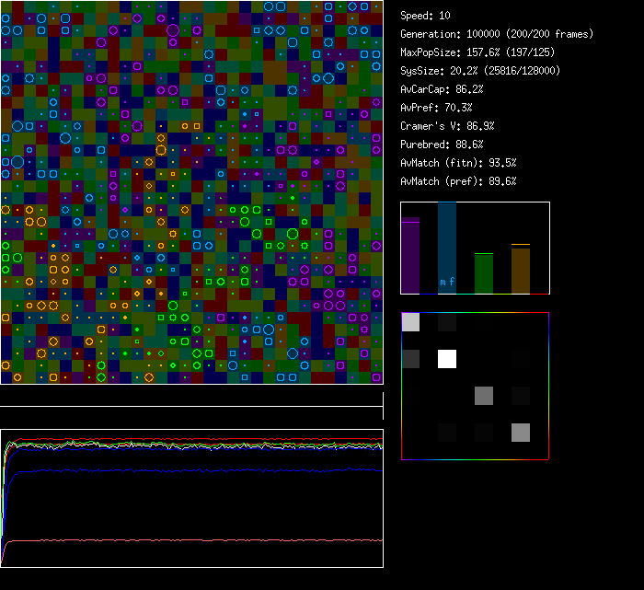The height and width of the screenshot is (590, 644).
Task: Pick the gray cell in the matrix's third row
Action: coord(484,396)
